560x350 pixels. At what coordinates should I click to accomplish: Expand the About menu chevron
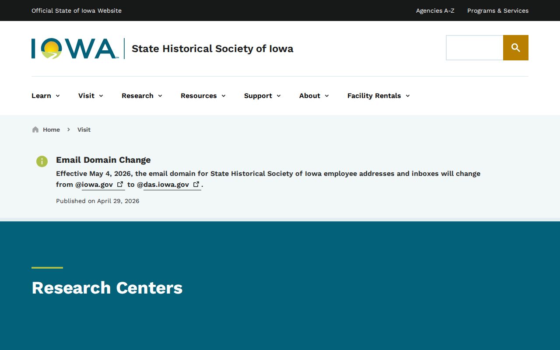click(327, 96)
